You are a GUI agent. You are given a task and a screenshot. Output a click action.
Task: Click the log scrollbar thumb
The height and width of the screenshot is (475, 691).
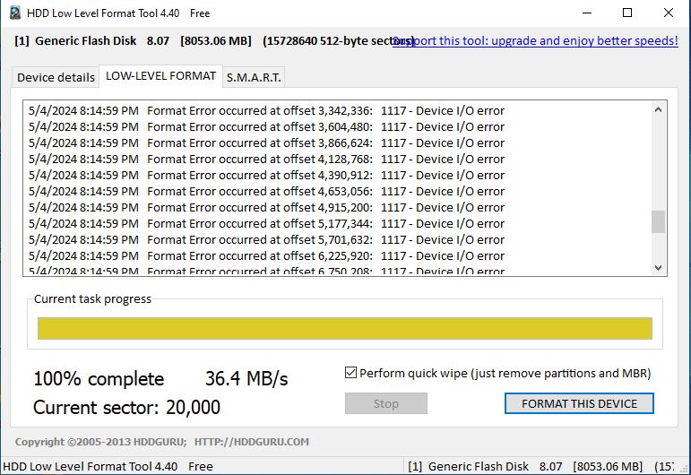tap(658, 221)
